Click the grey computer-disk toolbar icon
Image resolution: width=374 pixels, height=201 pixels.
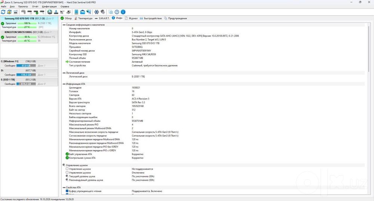click(68, 12)
